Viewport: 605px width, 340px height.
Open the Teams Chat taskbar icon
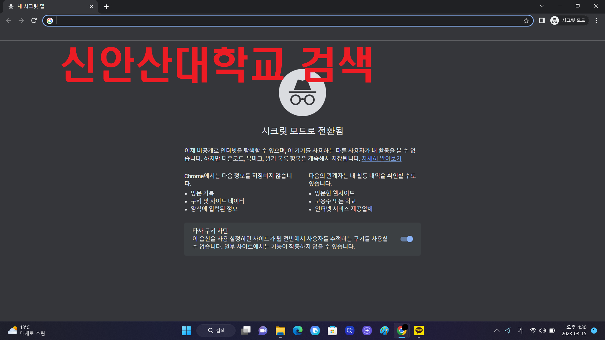pos(263,331)
